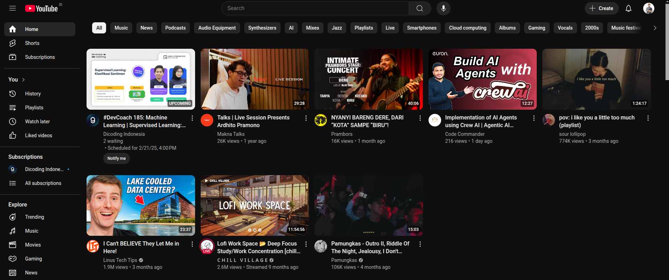Viewport: 669px width, 280px height.
Task: Select the Smartphones filter chip
Action: [x=422, y=28]
